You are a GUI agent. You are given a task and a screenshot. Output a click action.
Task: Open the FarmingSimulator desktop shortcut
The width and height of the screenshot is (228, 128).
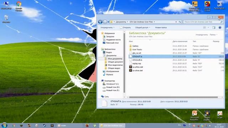(220, 5)
